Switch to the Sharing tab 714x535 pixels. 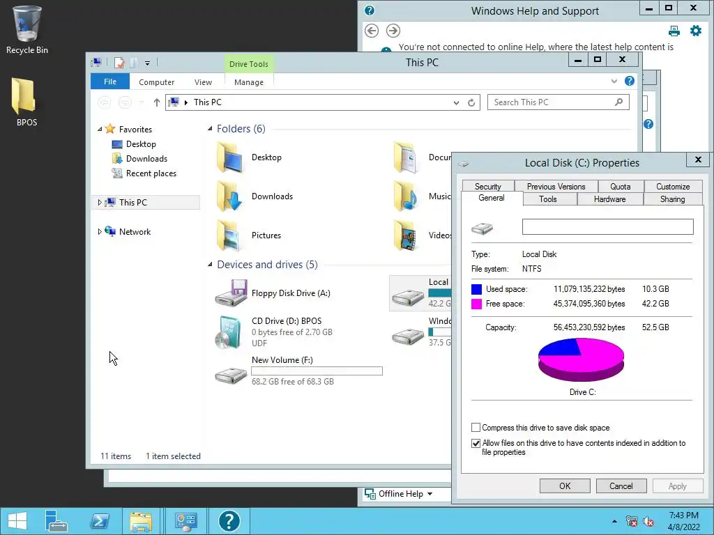point(673,199)
